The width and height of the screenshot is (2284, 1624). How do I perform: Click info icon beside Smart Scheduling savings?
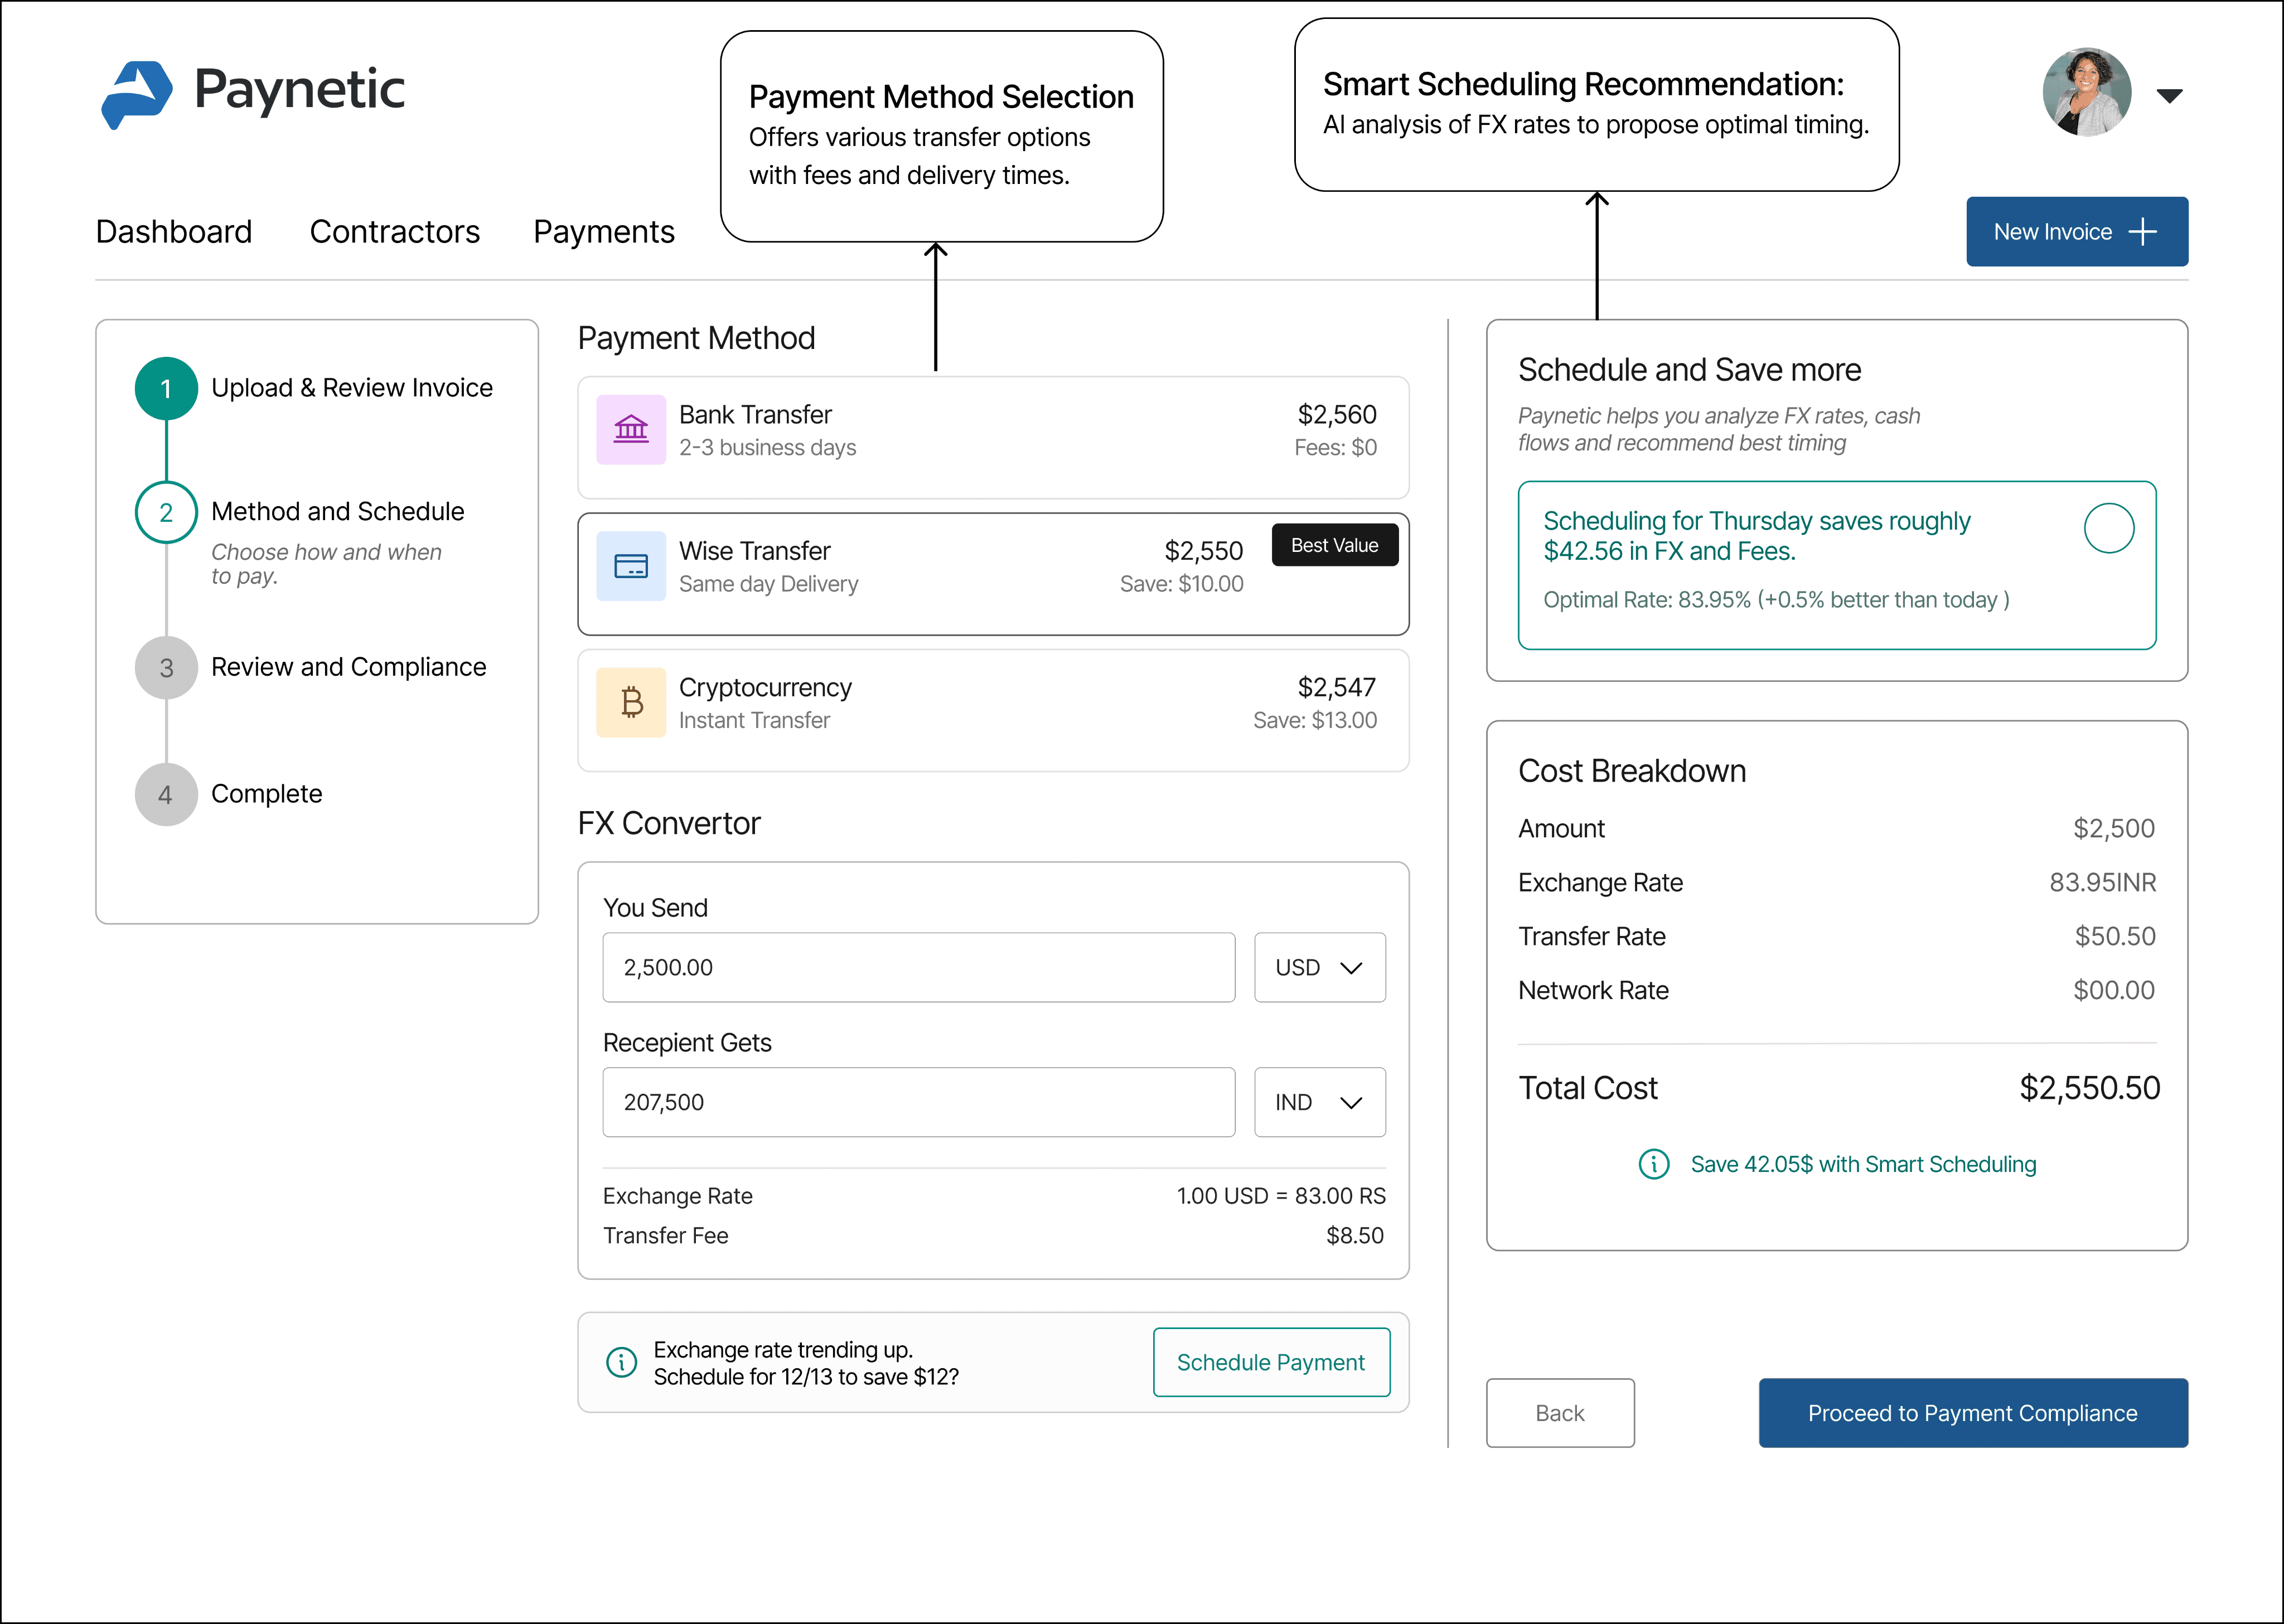click(x=1654, y=1164)
